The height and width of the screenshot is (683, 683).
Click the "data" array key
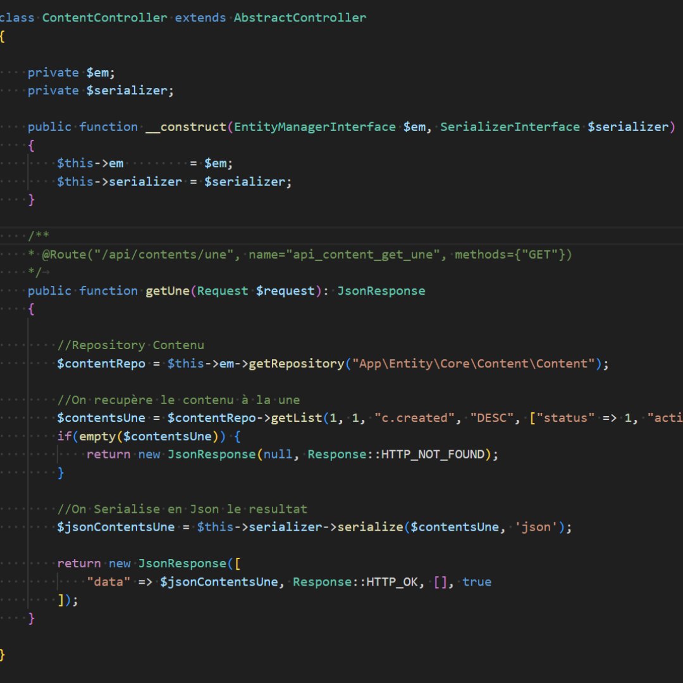108,582
